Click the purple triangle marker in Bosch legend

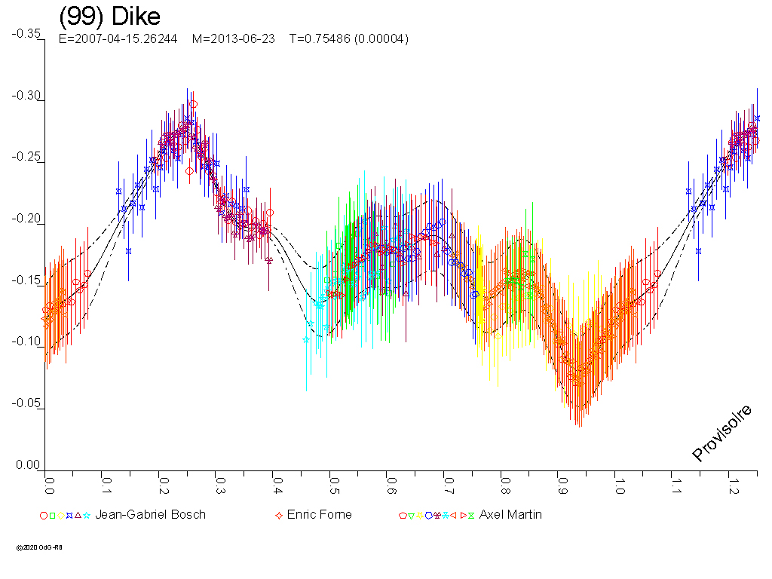pos(78,516)
